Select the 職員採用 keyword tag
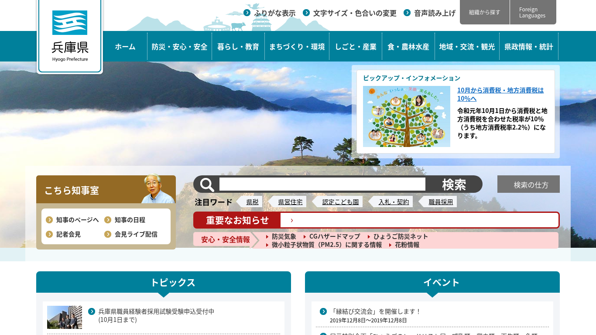Screen dimensions: 596x335 click(441, 202)
